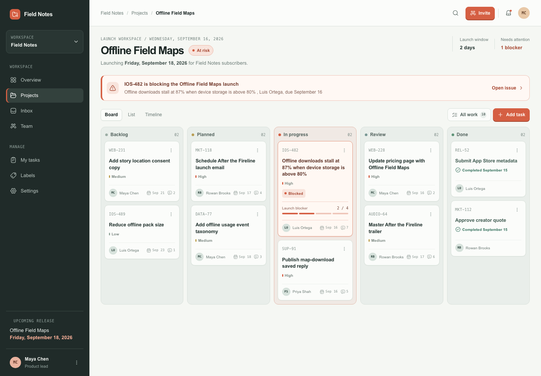Open the kebab menu on card SUP-91
This screenshot has width=541, height=376.
click(344, 249)
